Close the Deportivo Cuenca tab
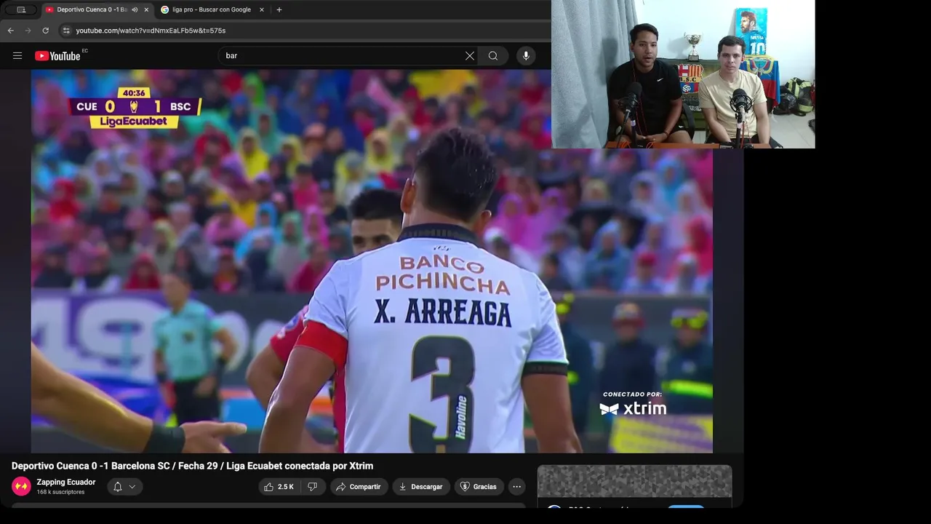Screen dimensions: 931x524 coord(146,9)
